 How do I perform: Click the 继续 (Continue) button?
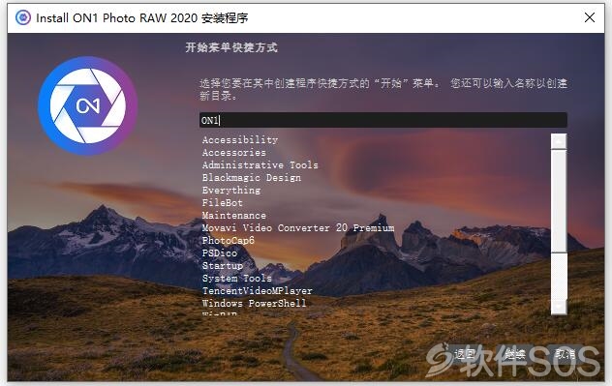point(515,354)
